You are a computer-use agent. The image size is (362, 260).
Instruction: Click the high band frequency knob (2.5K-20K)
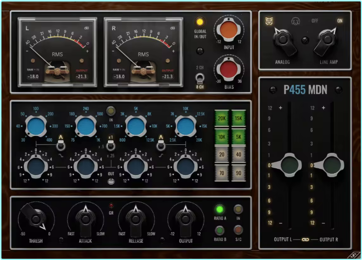tap(186, 126)
